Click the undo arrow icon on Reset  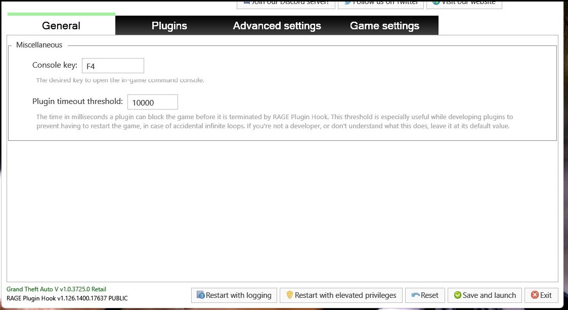(x=415, y=295)
